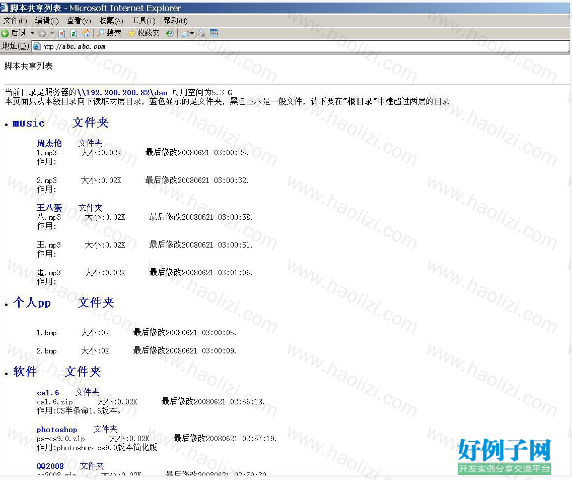Click the text 作用:CS半条命1.6版本
Image resolution: width=572 pixels, height=480 pixels.
[79, 410]
